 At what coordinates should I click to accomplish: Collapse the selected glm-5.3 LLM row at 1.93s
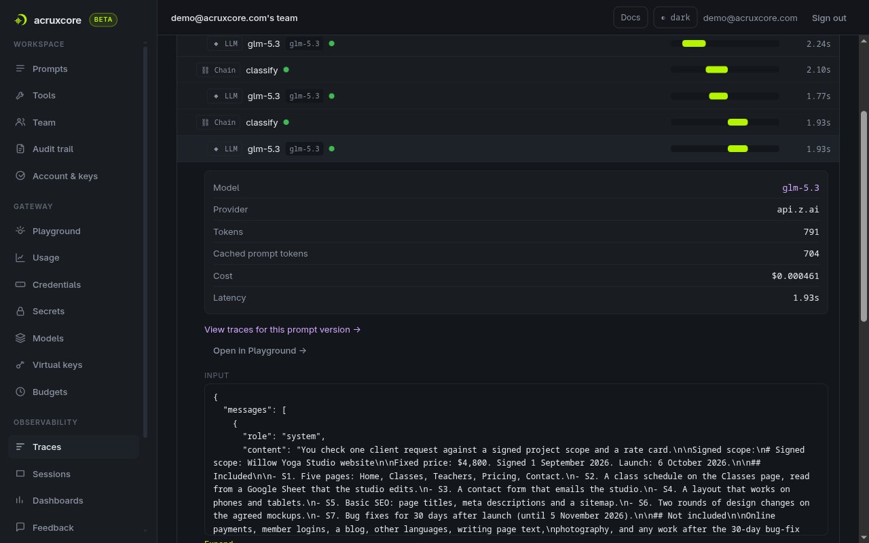click(x=508, y=149)
